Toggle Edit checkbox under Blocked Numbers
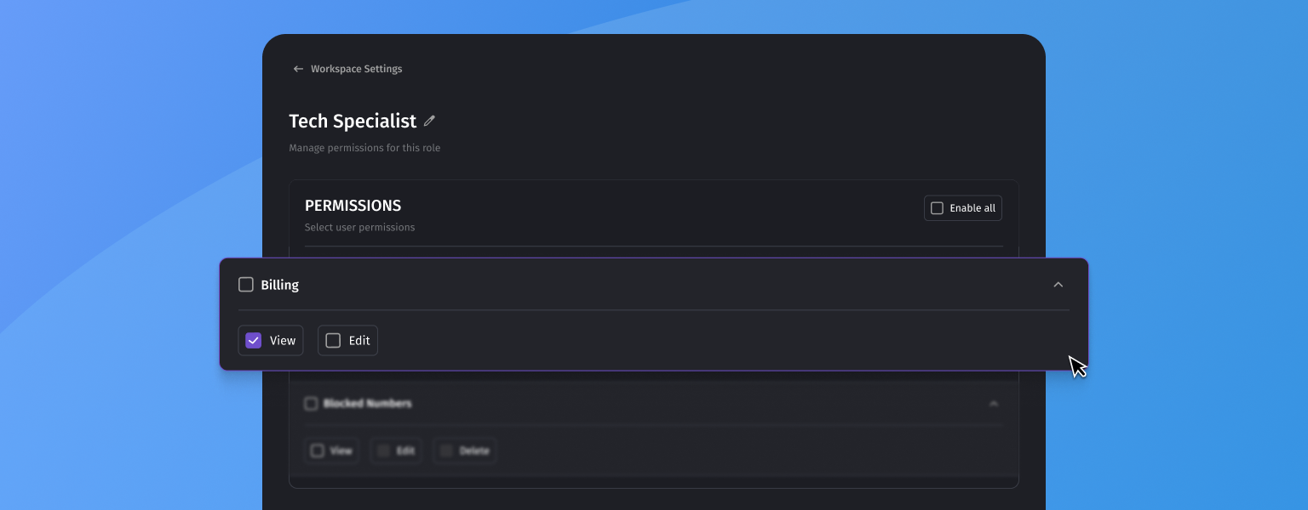Image resolution: width=1308 pixels, height=510 pixels. 383,450
